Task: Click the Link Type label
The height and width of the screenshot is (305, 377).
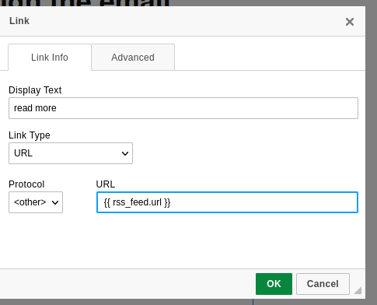Action: coord(30,135)
